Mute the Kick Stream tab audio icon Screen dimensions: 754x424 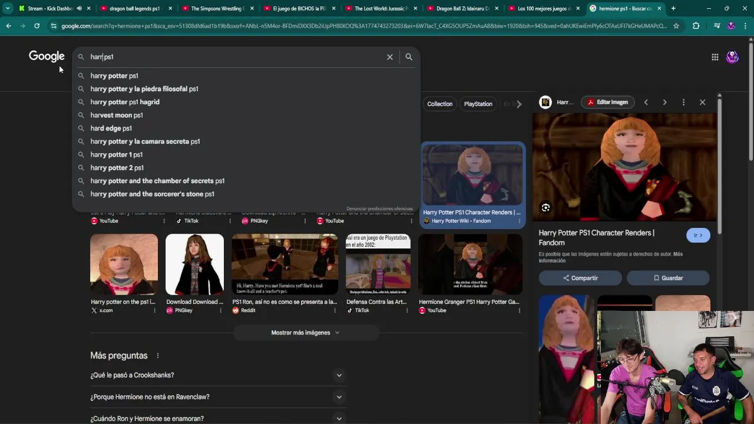click(x=79, y=8)
